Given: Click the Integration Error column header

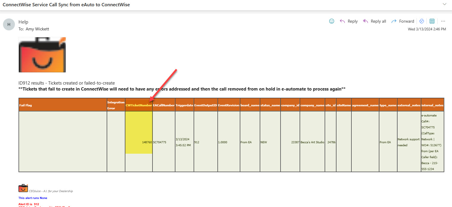Looking at the screenshot, I should pos(116,105).
